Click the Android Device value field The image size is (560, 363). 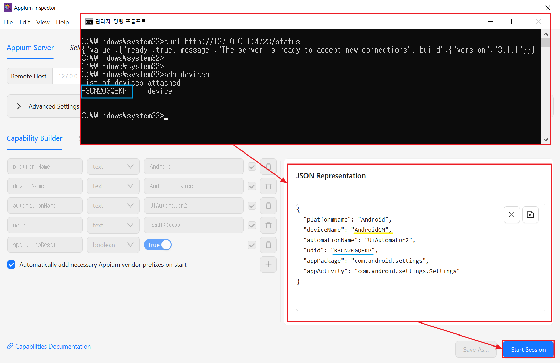tap(194, 186)
